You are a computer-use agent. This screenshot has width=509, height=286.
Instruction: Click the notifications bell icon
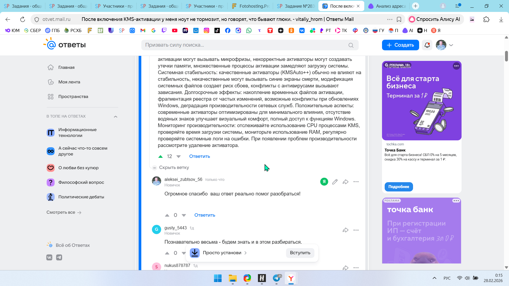[427, 45]
